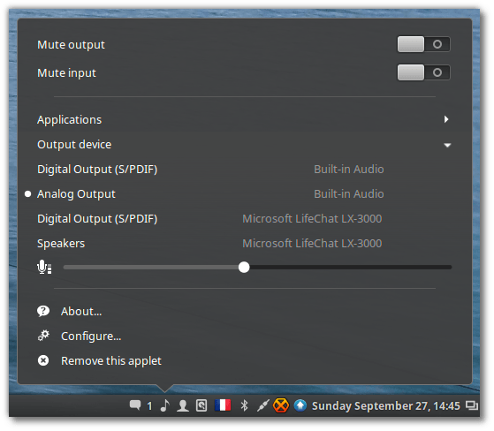
Task: Click the microphone volume slider handle
Action: (x=244, y=268)
